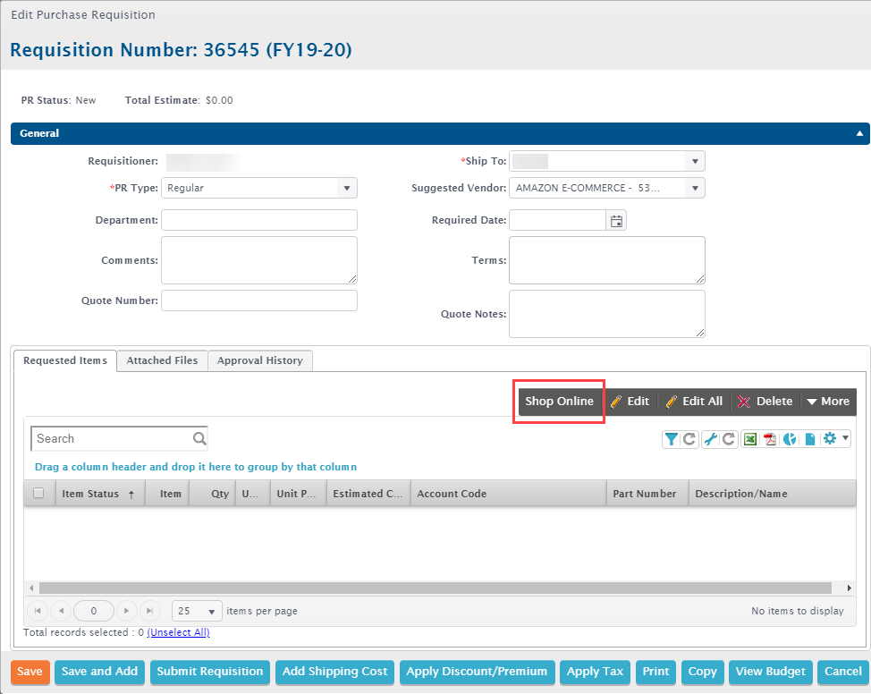Click the page number field
871x694 pixels.
(x=93, y=611)
